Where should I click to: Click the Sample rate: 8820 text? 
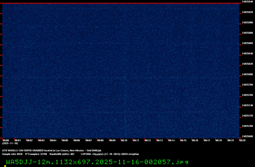tap(12, 154)
